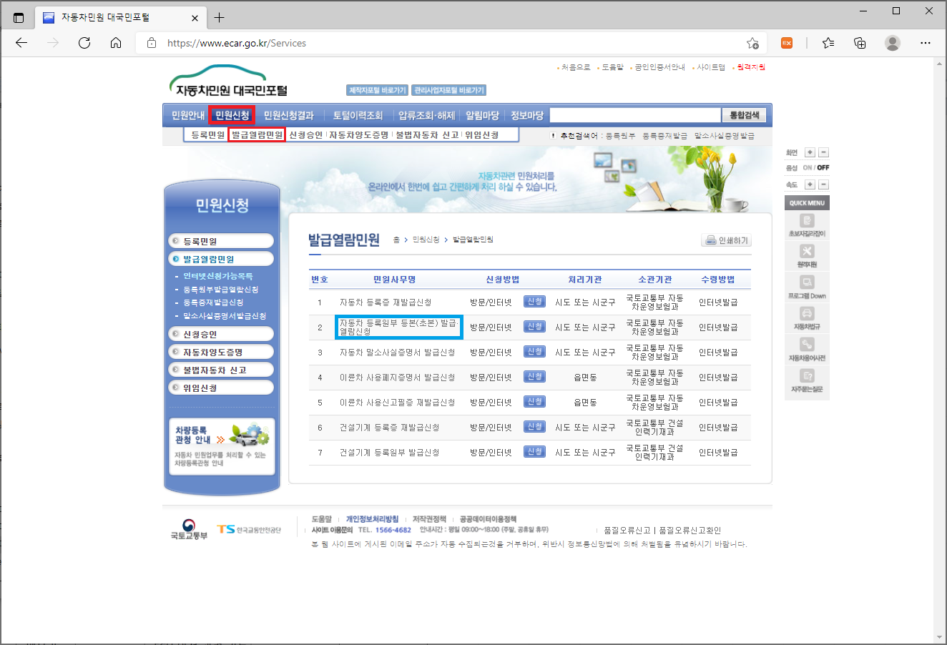Close the 자동차민원 대국민포털 tab
The image size is (947, 645).
pos(195,17)
